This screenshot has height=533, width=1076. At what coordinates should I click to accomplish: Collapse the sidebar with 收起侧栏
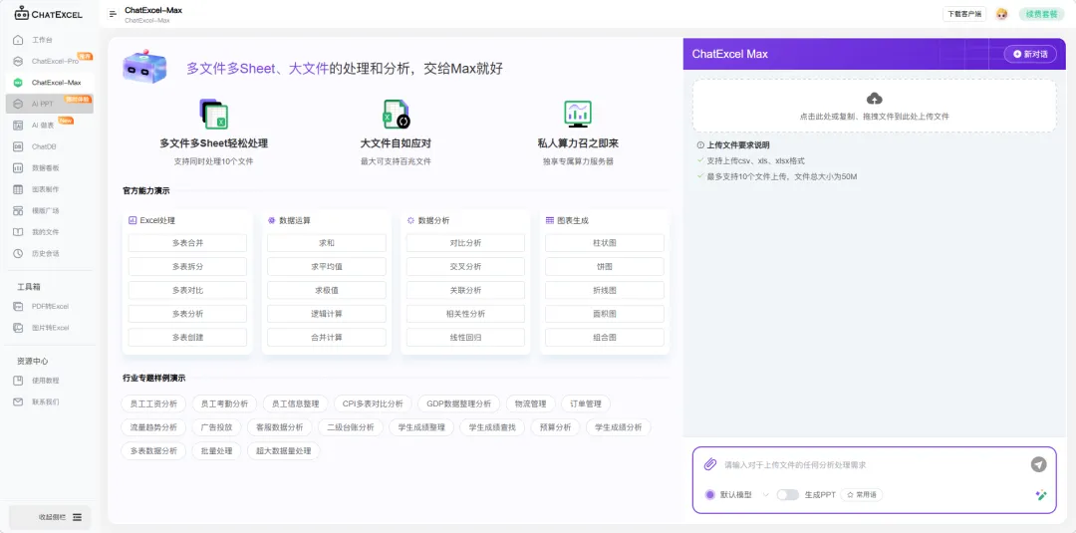coord(50,517)
